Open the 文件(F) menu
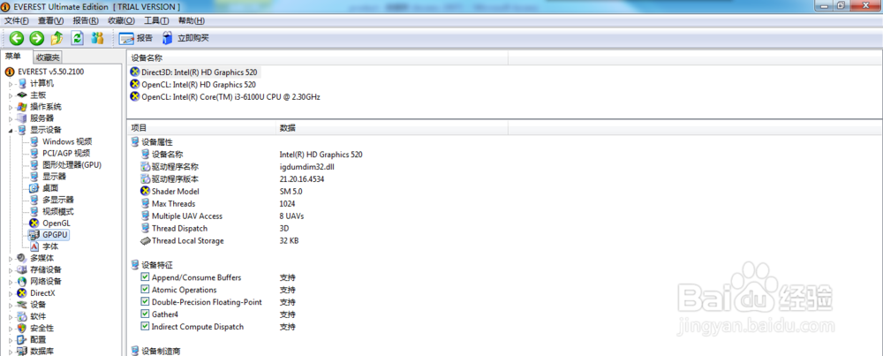This screenshot has height=356, width=883. coord(16,21)
